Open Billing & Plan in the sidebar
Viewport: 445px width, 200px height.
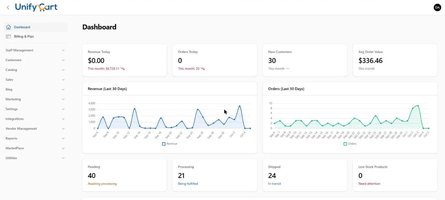pyautogui.click(x=36, y=37)
